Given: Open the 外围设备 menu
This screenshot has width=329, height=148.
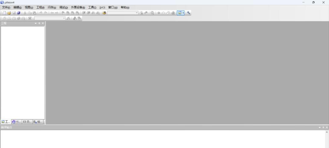Looking at the screenshot, I should pos(78,7).
